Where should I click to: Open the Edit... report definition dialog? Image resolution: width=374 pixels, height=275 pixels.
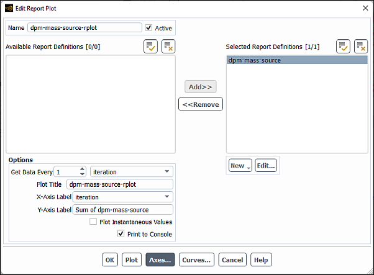pyautogui.click(x=266, y=165)
